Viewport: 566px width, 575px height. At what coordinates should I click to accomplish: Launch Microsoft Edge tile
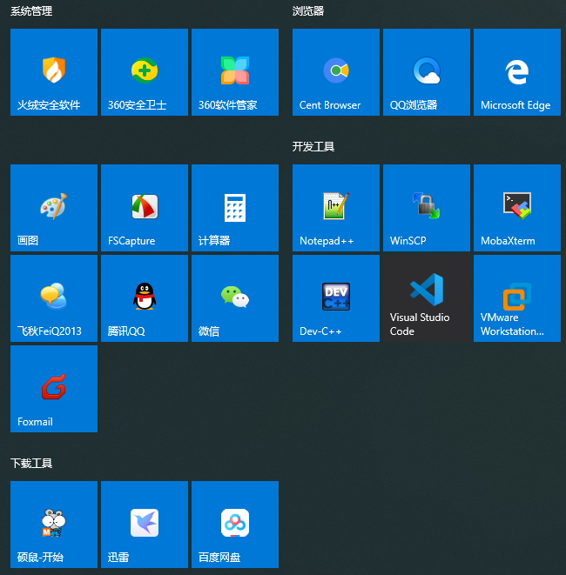pos(517,72)
